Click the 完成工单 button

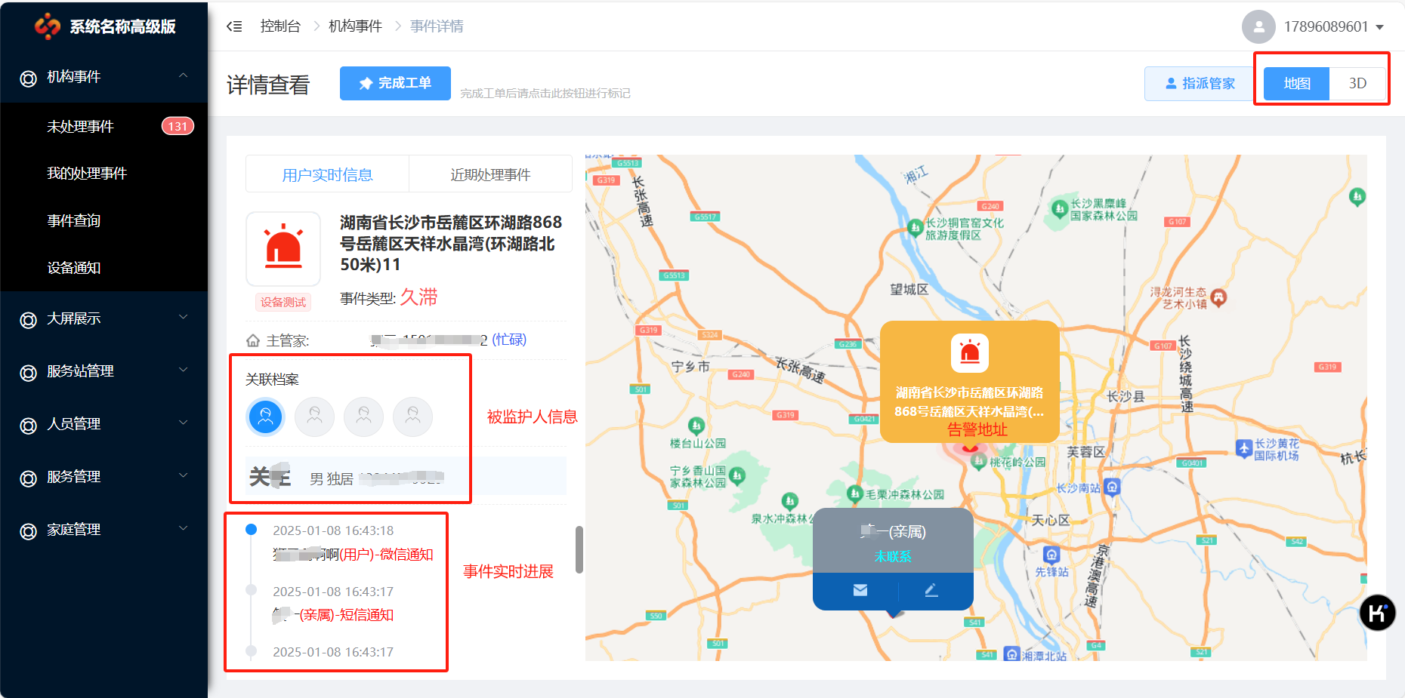(x=395, y=83)
